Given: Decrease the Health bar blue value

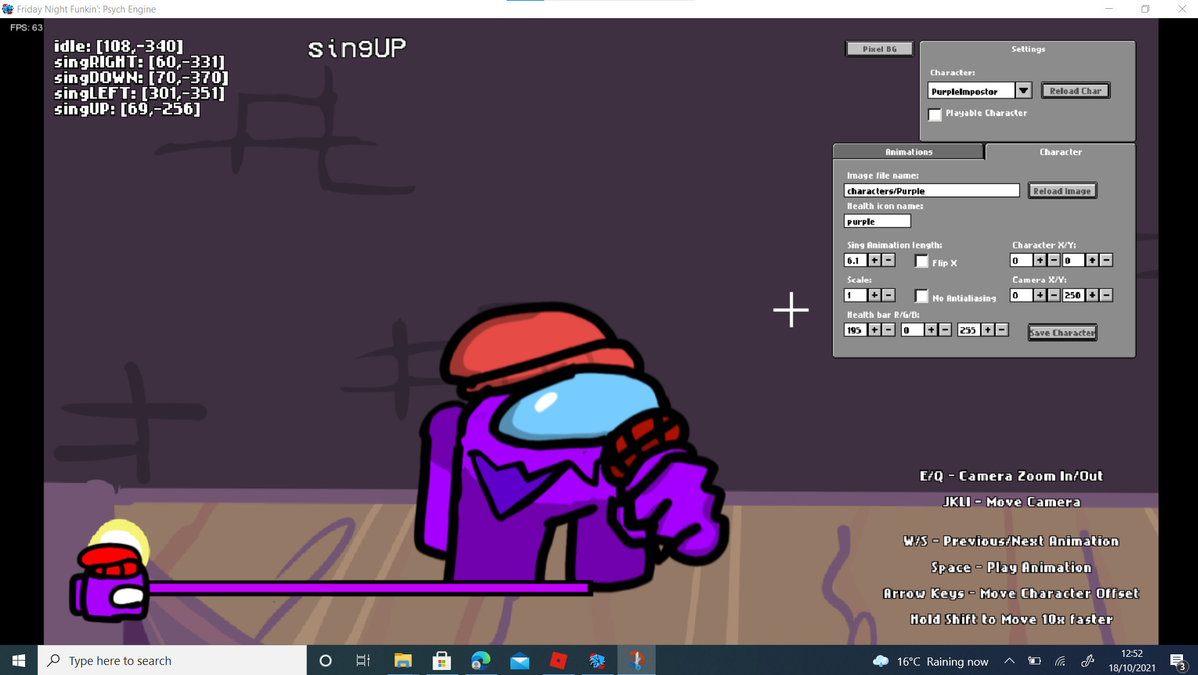Looking at the screenshot, I should pyautogui.click(x=1002, y=329).
